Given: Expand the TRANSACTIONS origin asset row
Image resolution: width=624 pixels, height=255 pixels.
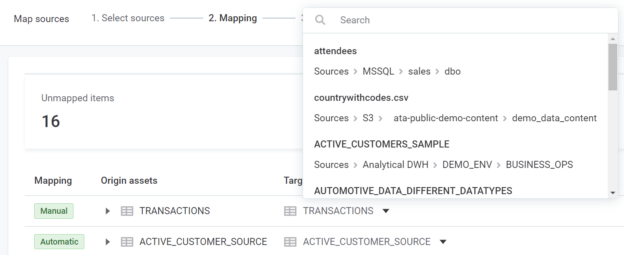Looking at the screenshot, I should point(108,211).
